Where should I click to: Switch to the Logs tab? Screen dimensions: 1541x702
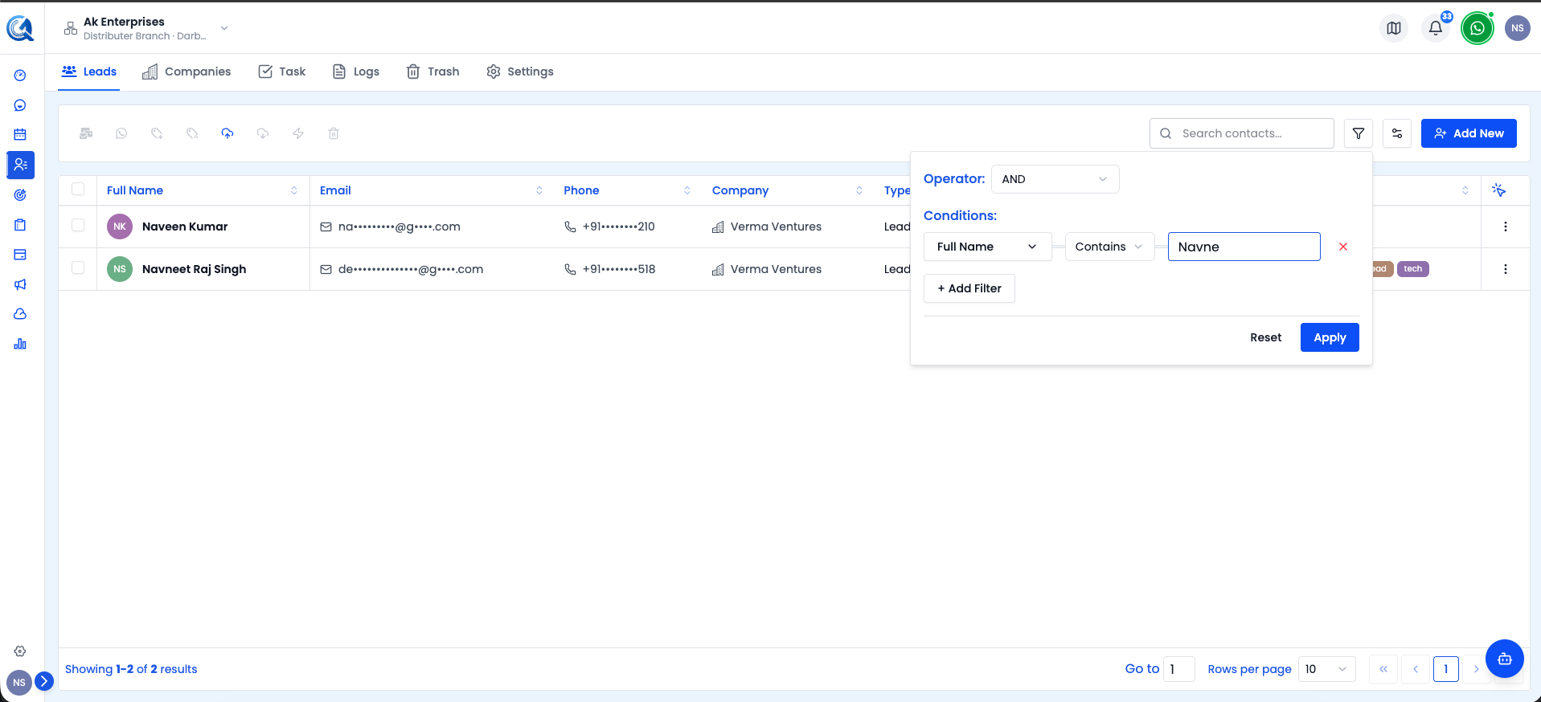point(356,71)
